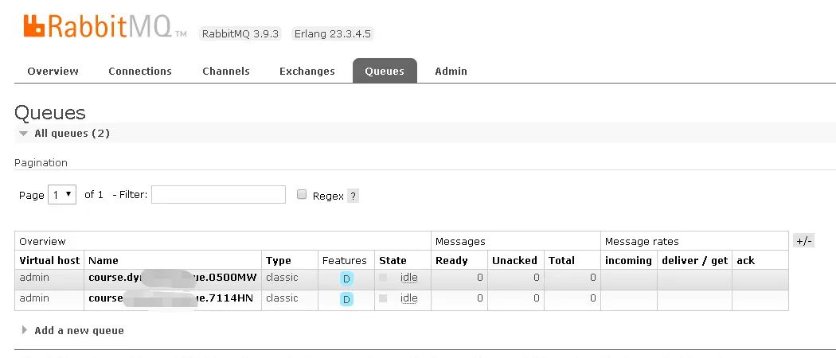The image size is (836, 358).
Task: Open queue ending in 0500MW
Action: [x=172, y=278]
